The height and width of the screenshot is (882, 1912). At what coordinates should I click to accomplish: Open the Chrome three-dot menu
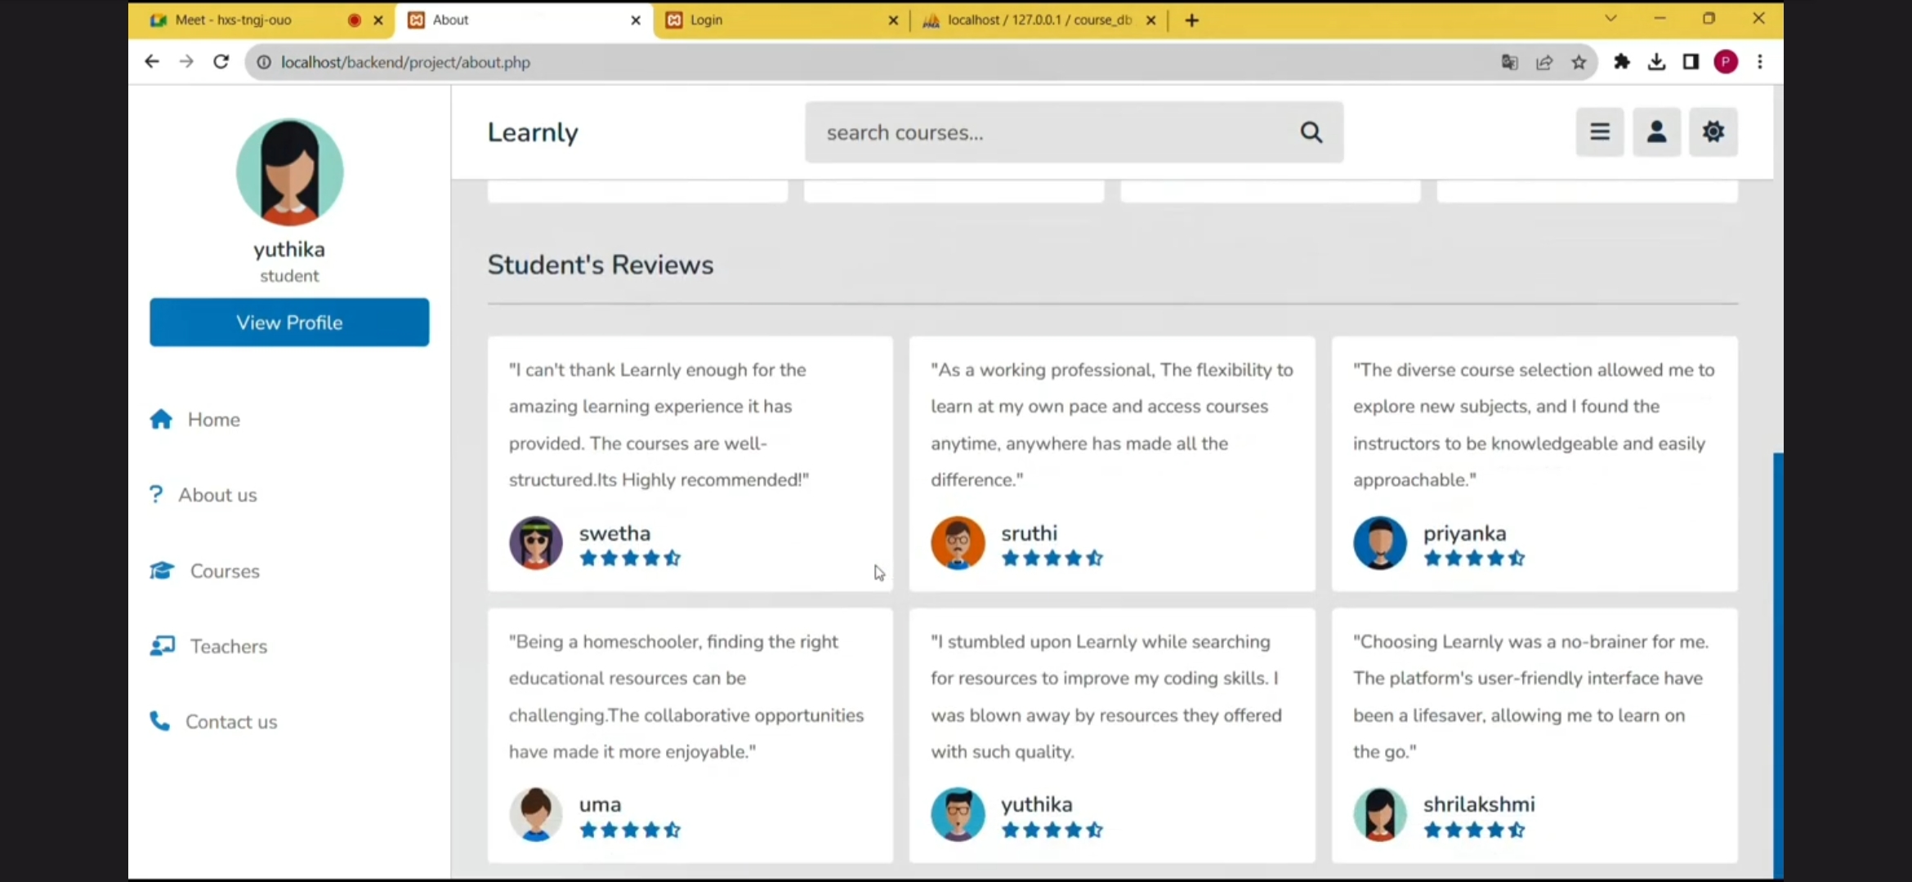click(1760, 62)
